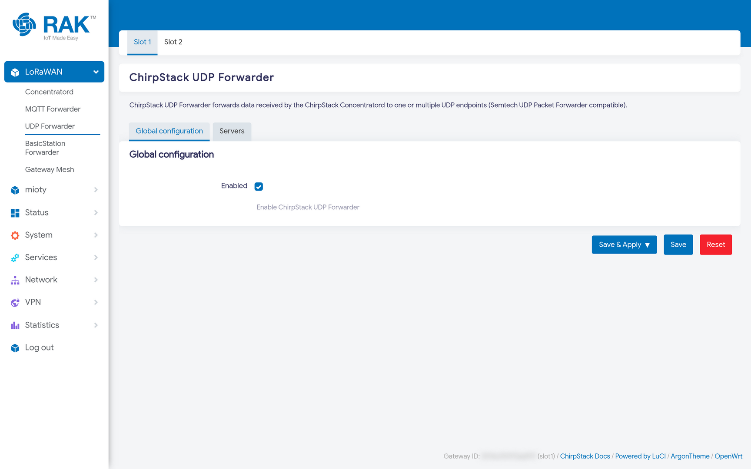The height and width of the screenshot is (469, 751).
Task: Click the Enable ChirpStack UDP Forwarder hint
Action: pyautogui.click(x=308, y=207)
